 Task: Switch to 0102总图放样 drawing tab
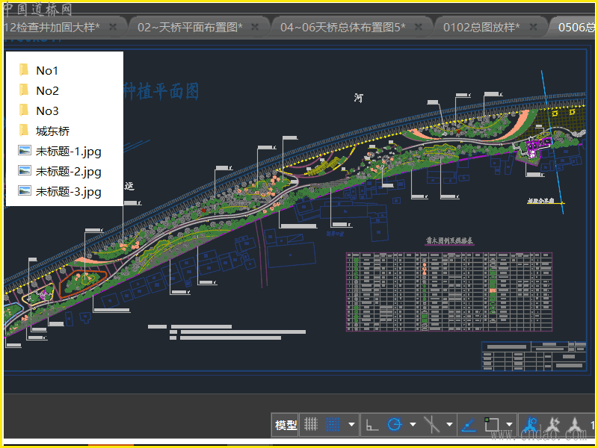[x=481, y=27]
